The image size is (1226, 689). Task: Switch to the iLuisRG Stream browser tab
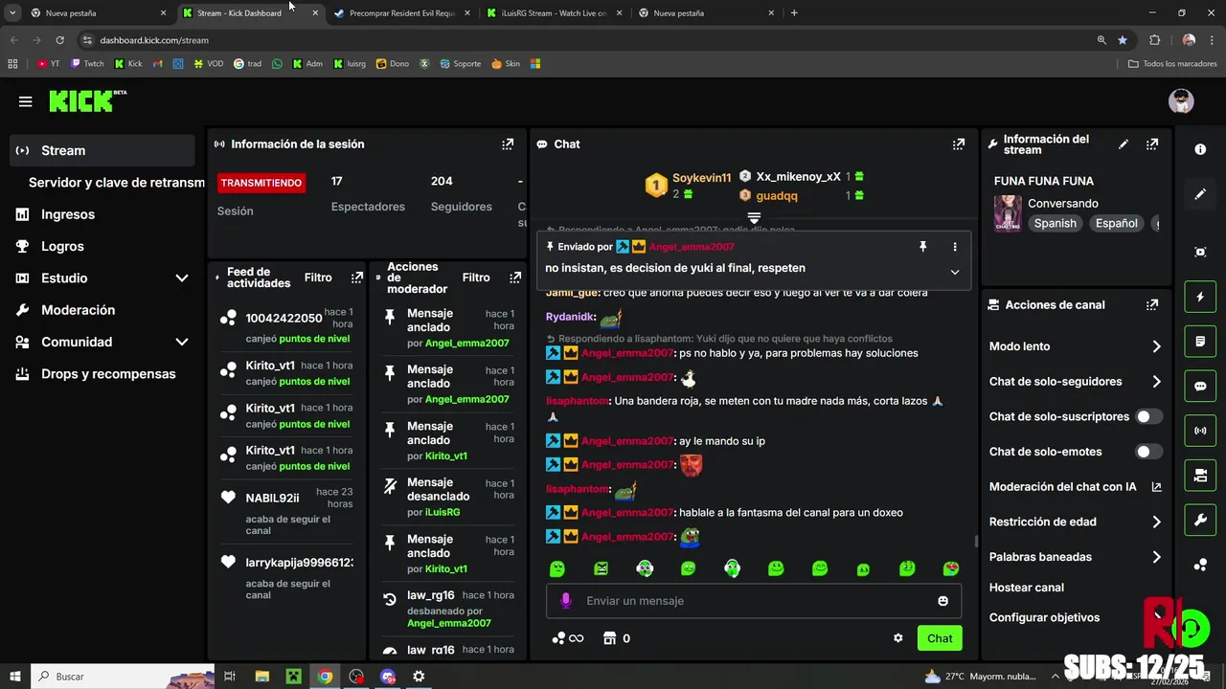(554, 13)
